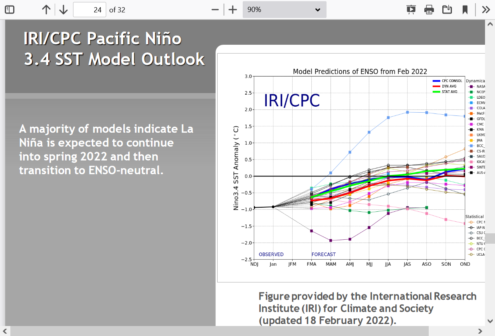Go to the previous page
The width and height of the screenshot is (495, 336).
tap(46, 10)
